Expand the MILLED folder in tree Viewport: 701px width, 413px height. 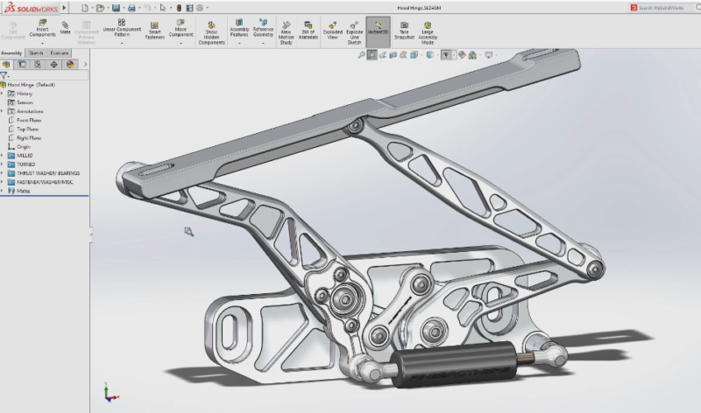[3, 156]
